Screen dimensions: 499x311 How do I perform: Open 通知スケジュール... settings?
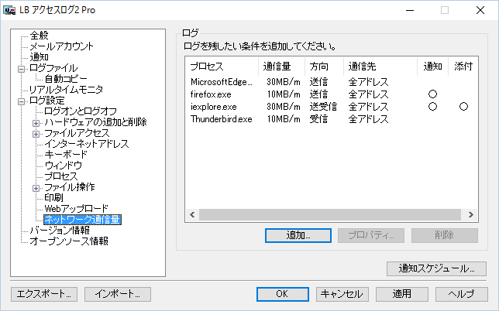(x=436, y=268)
